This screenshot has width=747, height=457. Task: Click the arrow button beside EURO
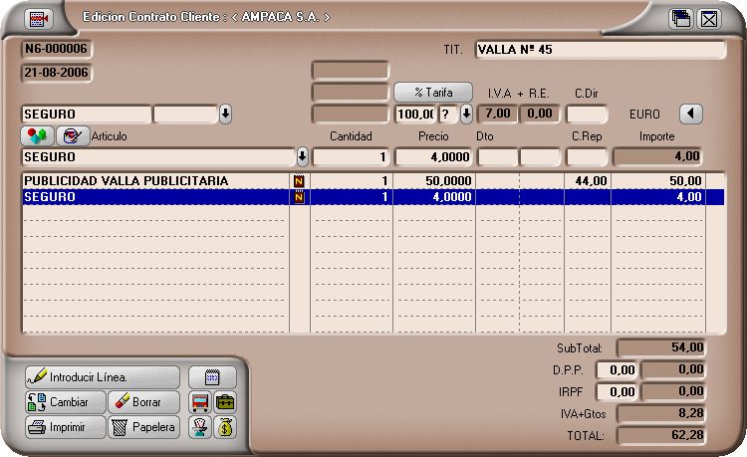point(692,114)
